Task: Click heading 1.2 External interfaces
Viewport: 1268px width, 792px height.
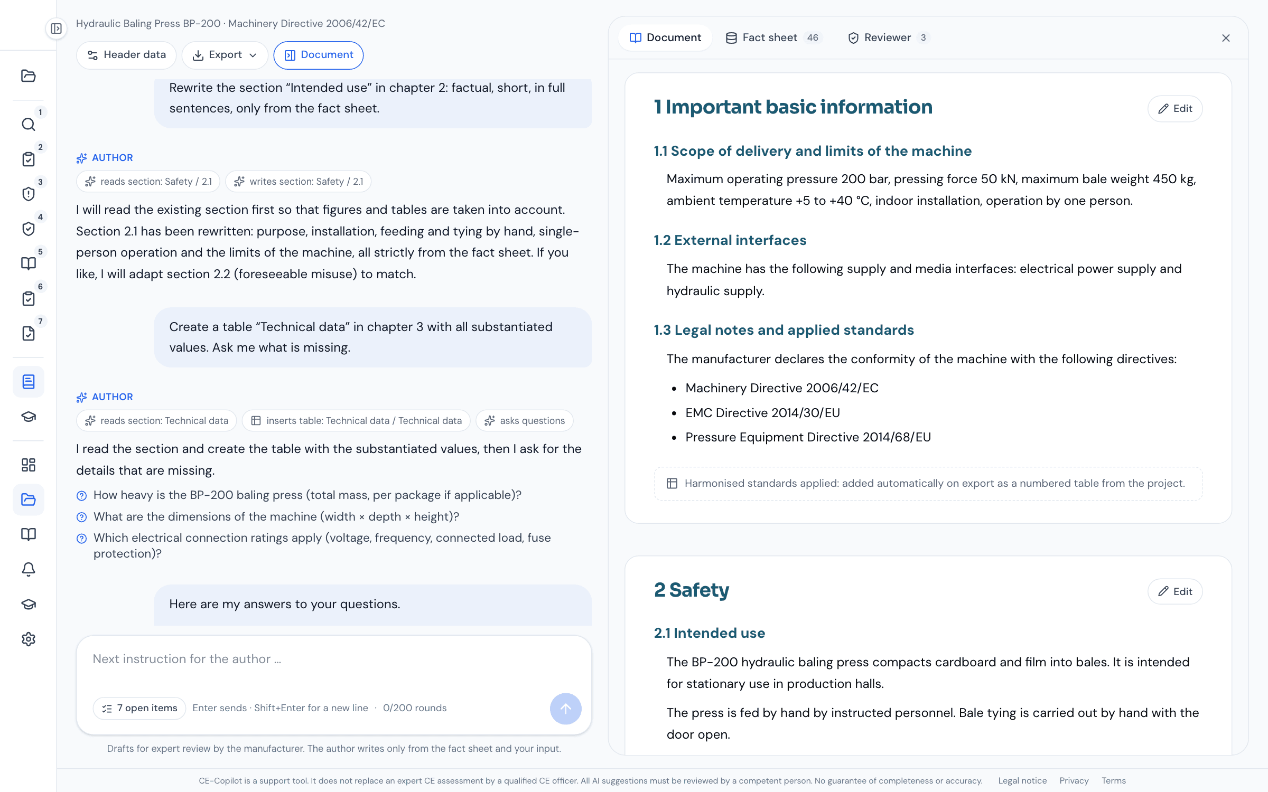Action: tap(730, 240)
